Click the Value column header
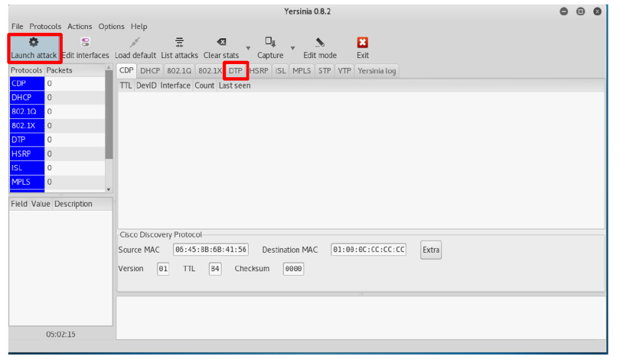 pyautogui.click(x=40, y=204)
